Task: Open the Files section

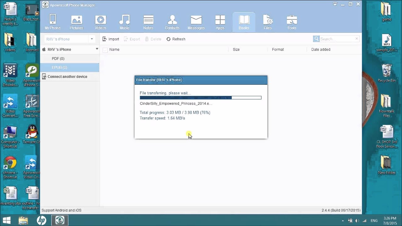Action: 268,22
